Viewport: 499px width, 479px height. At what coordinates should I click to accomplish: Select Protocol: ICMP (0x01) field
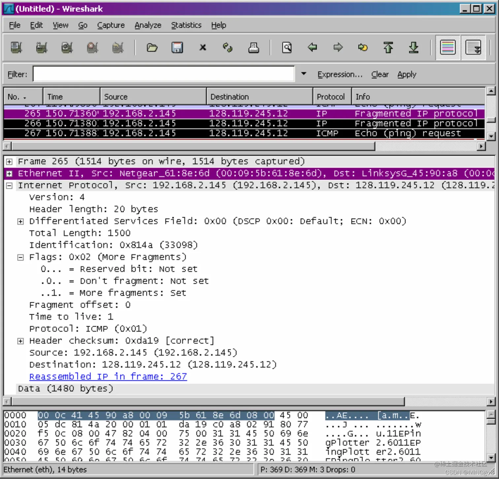pos(88,329)
